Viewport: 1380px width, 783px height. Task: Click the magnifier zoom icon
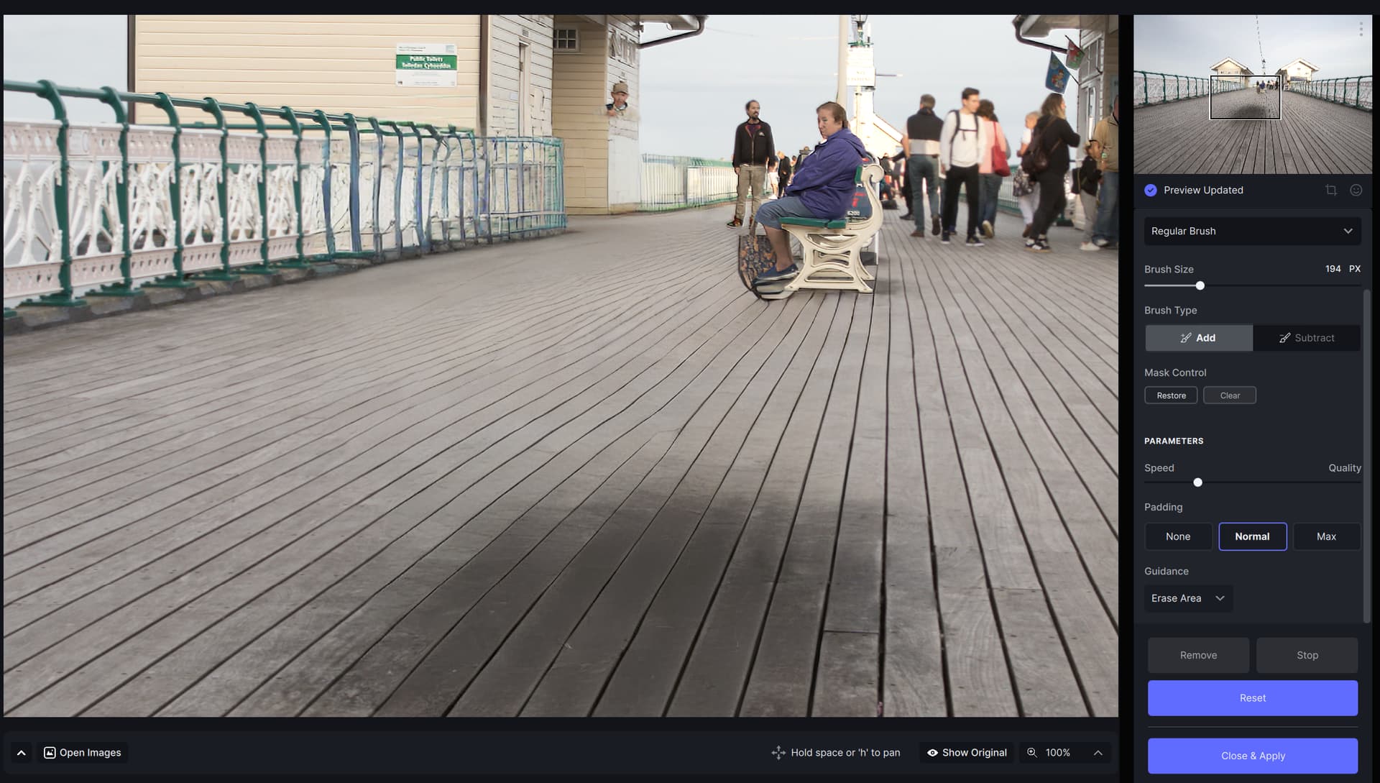tap(1032, 752)
